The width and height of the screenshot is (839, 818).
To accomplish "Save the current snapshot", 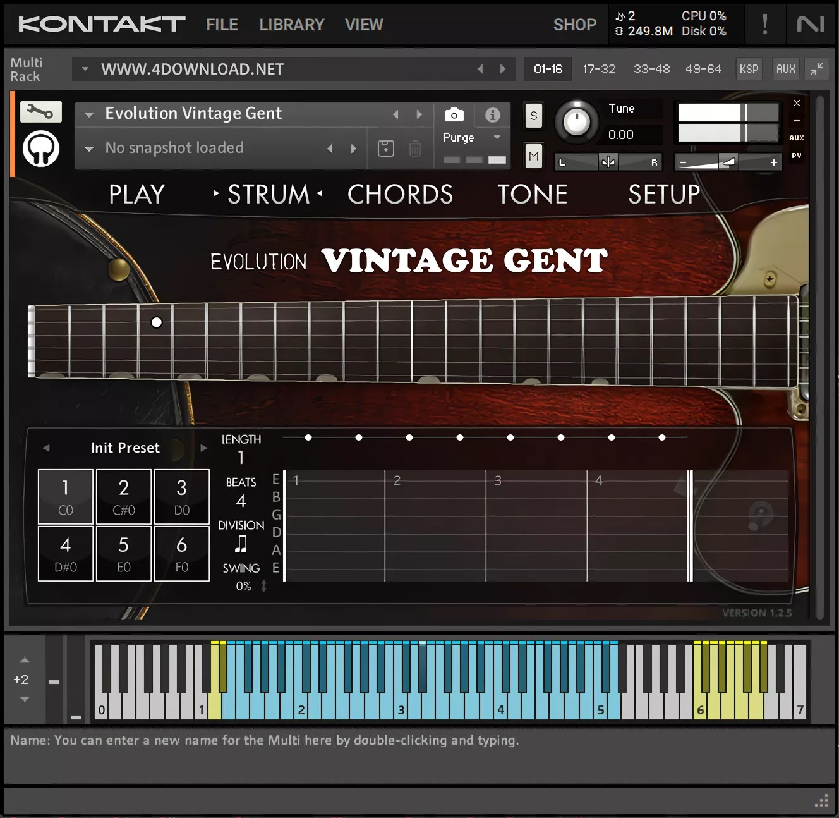I will click(x=385, y=149).
